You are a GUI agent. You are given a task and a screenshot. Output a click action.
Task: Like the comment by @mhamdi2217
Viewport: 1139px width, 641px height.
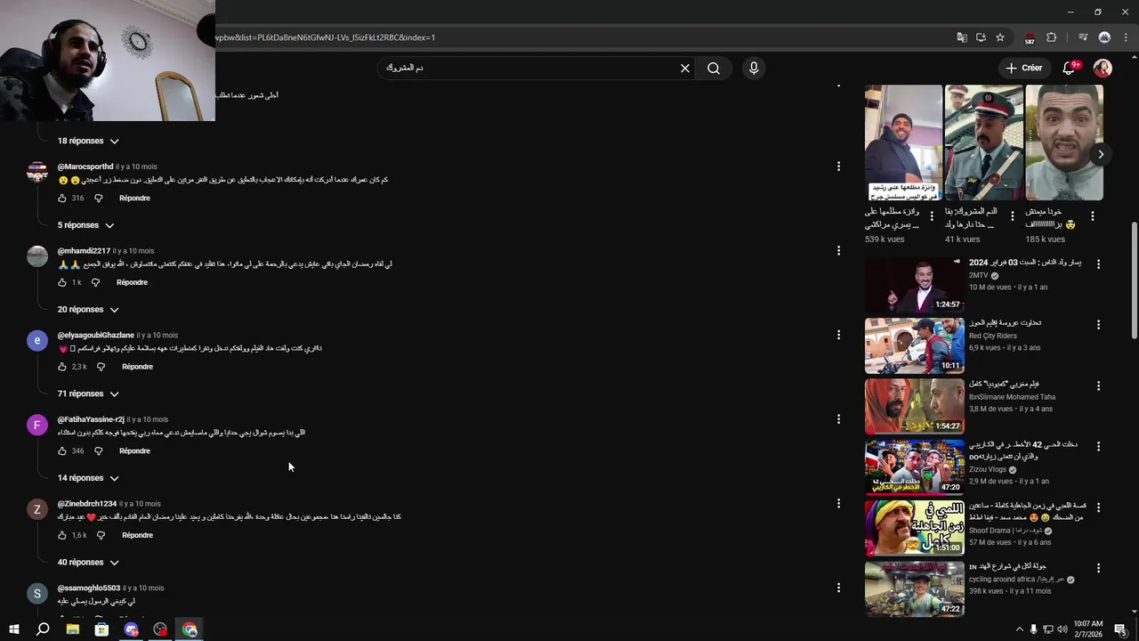(x=62, y=282)
